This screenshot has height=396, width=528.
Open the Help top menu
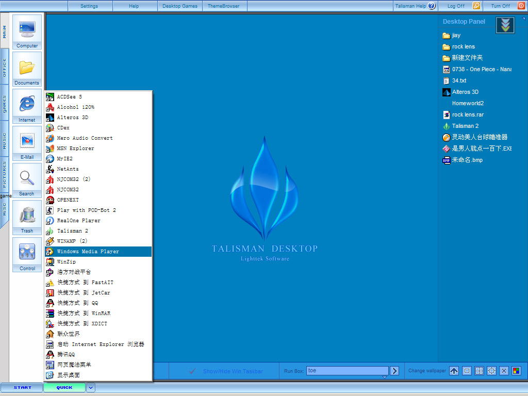pyautogui.click(x=134, y=6)
